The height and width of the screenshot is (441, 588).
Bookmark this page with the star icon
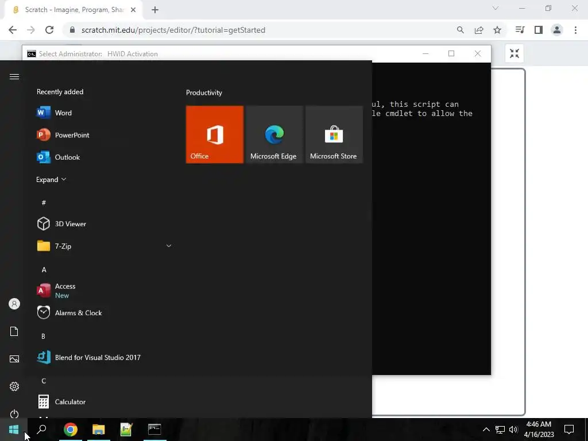[x=497, y=30]
